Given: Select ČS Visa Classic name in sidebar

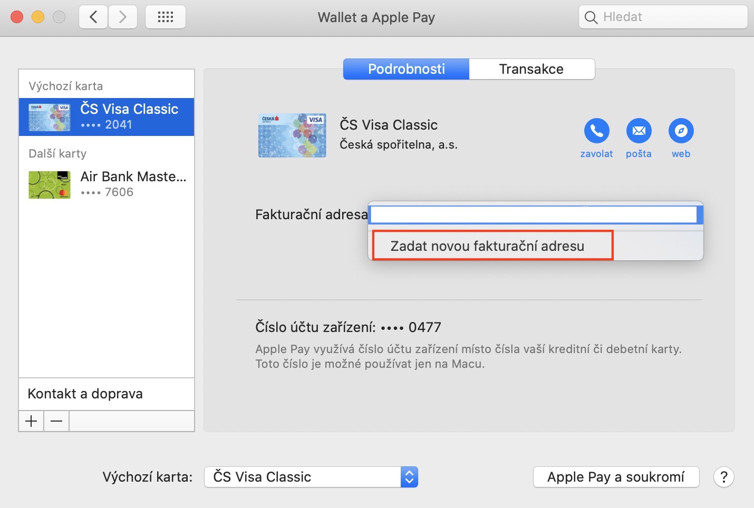Looking at the screenshot, I should (129, 109).
